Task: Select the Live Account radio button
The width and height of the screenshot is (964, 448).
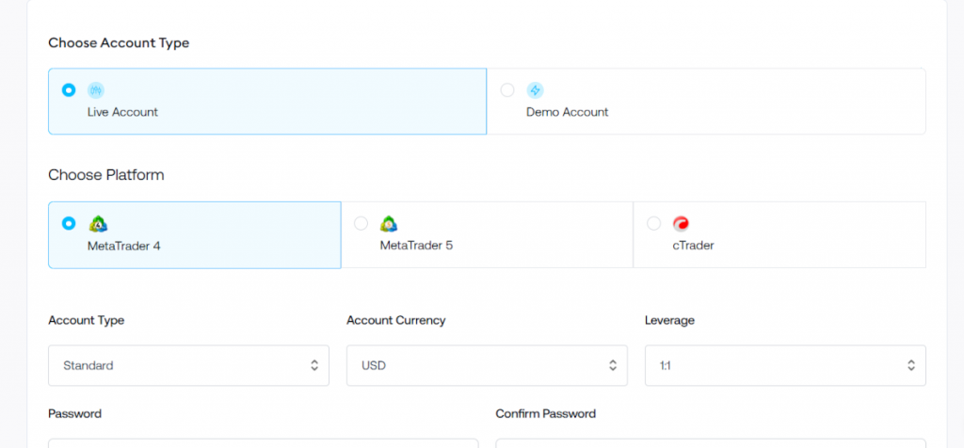Action: coord(69,90)
